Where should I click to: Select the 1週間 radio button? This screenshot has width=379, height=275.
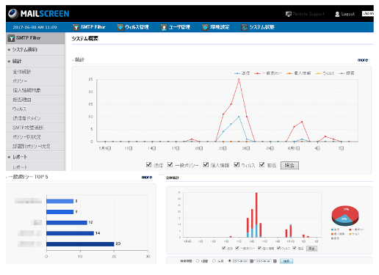tap(198, 261)
